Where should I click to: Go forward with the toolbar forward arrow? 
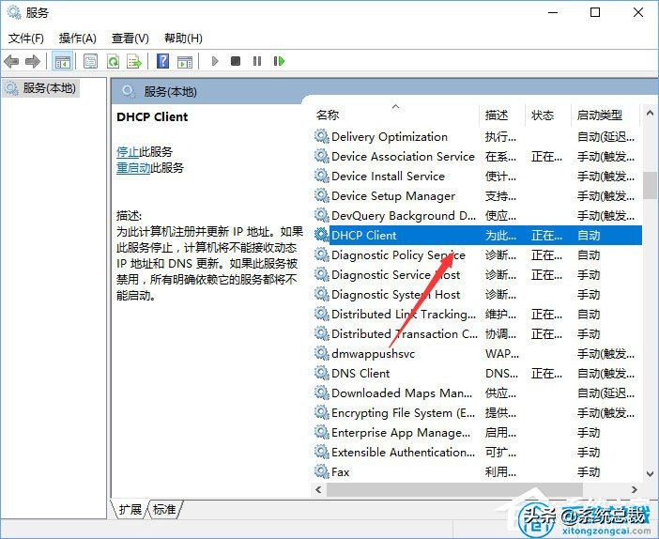(x=32, y=61)
